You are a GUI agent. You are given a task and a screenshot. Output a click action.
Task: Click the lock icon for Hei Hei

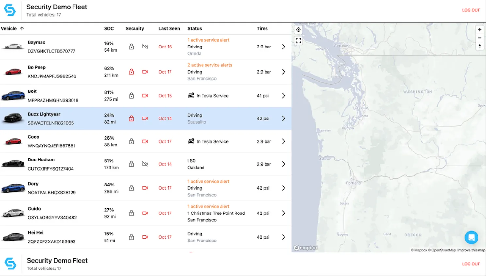tap(131, 237)
